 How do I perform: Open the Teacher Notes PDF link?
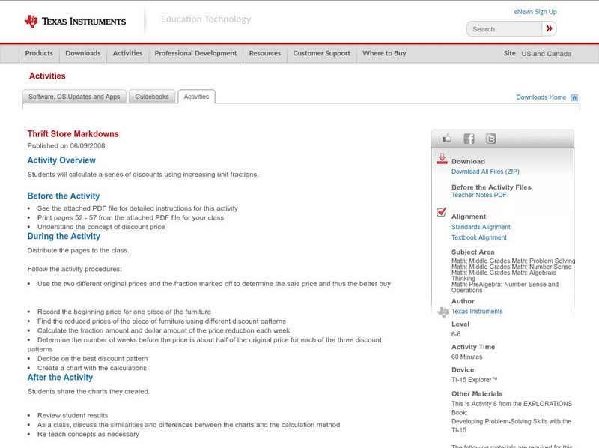478,195
